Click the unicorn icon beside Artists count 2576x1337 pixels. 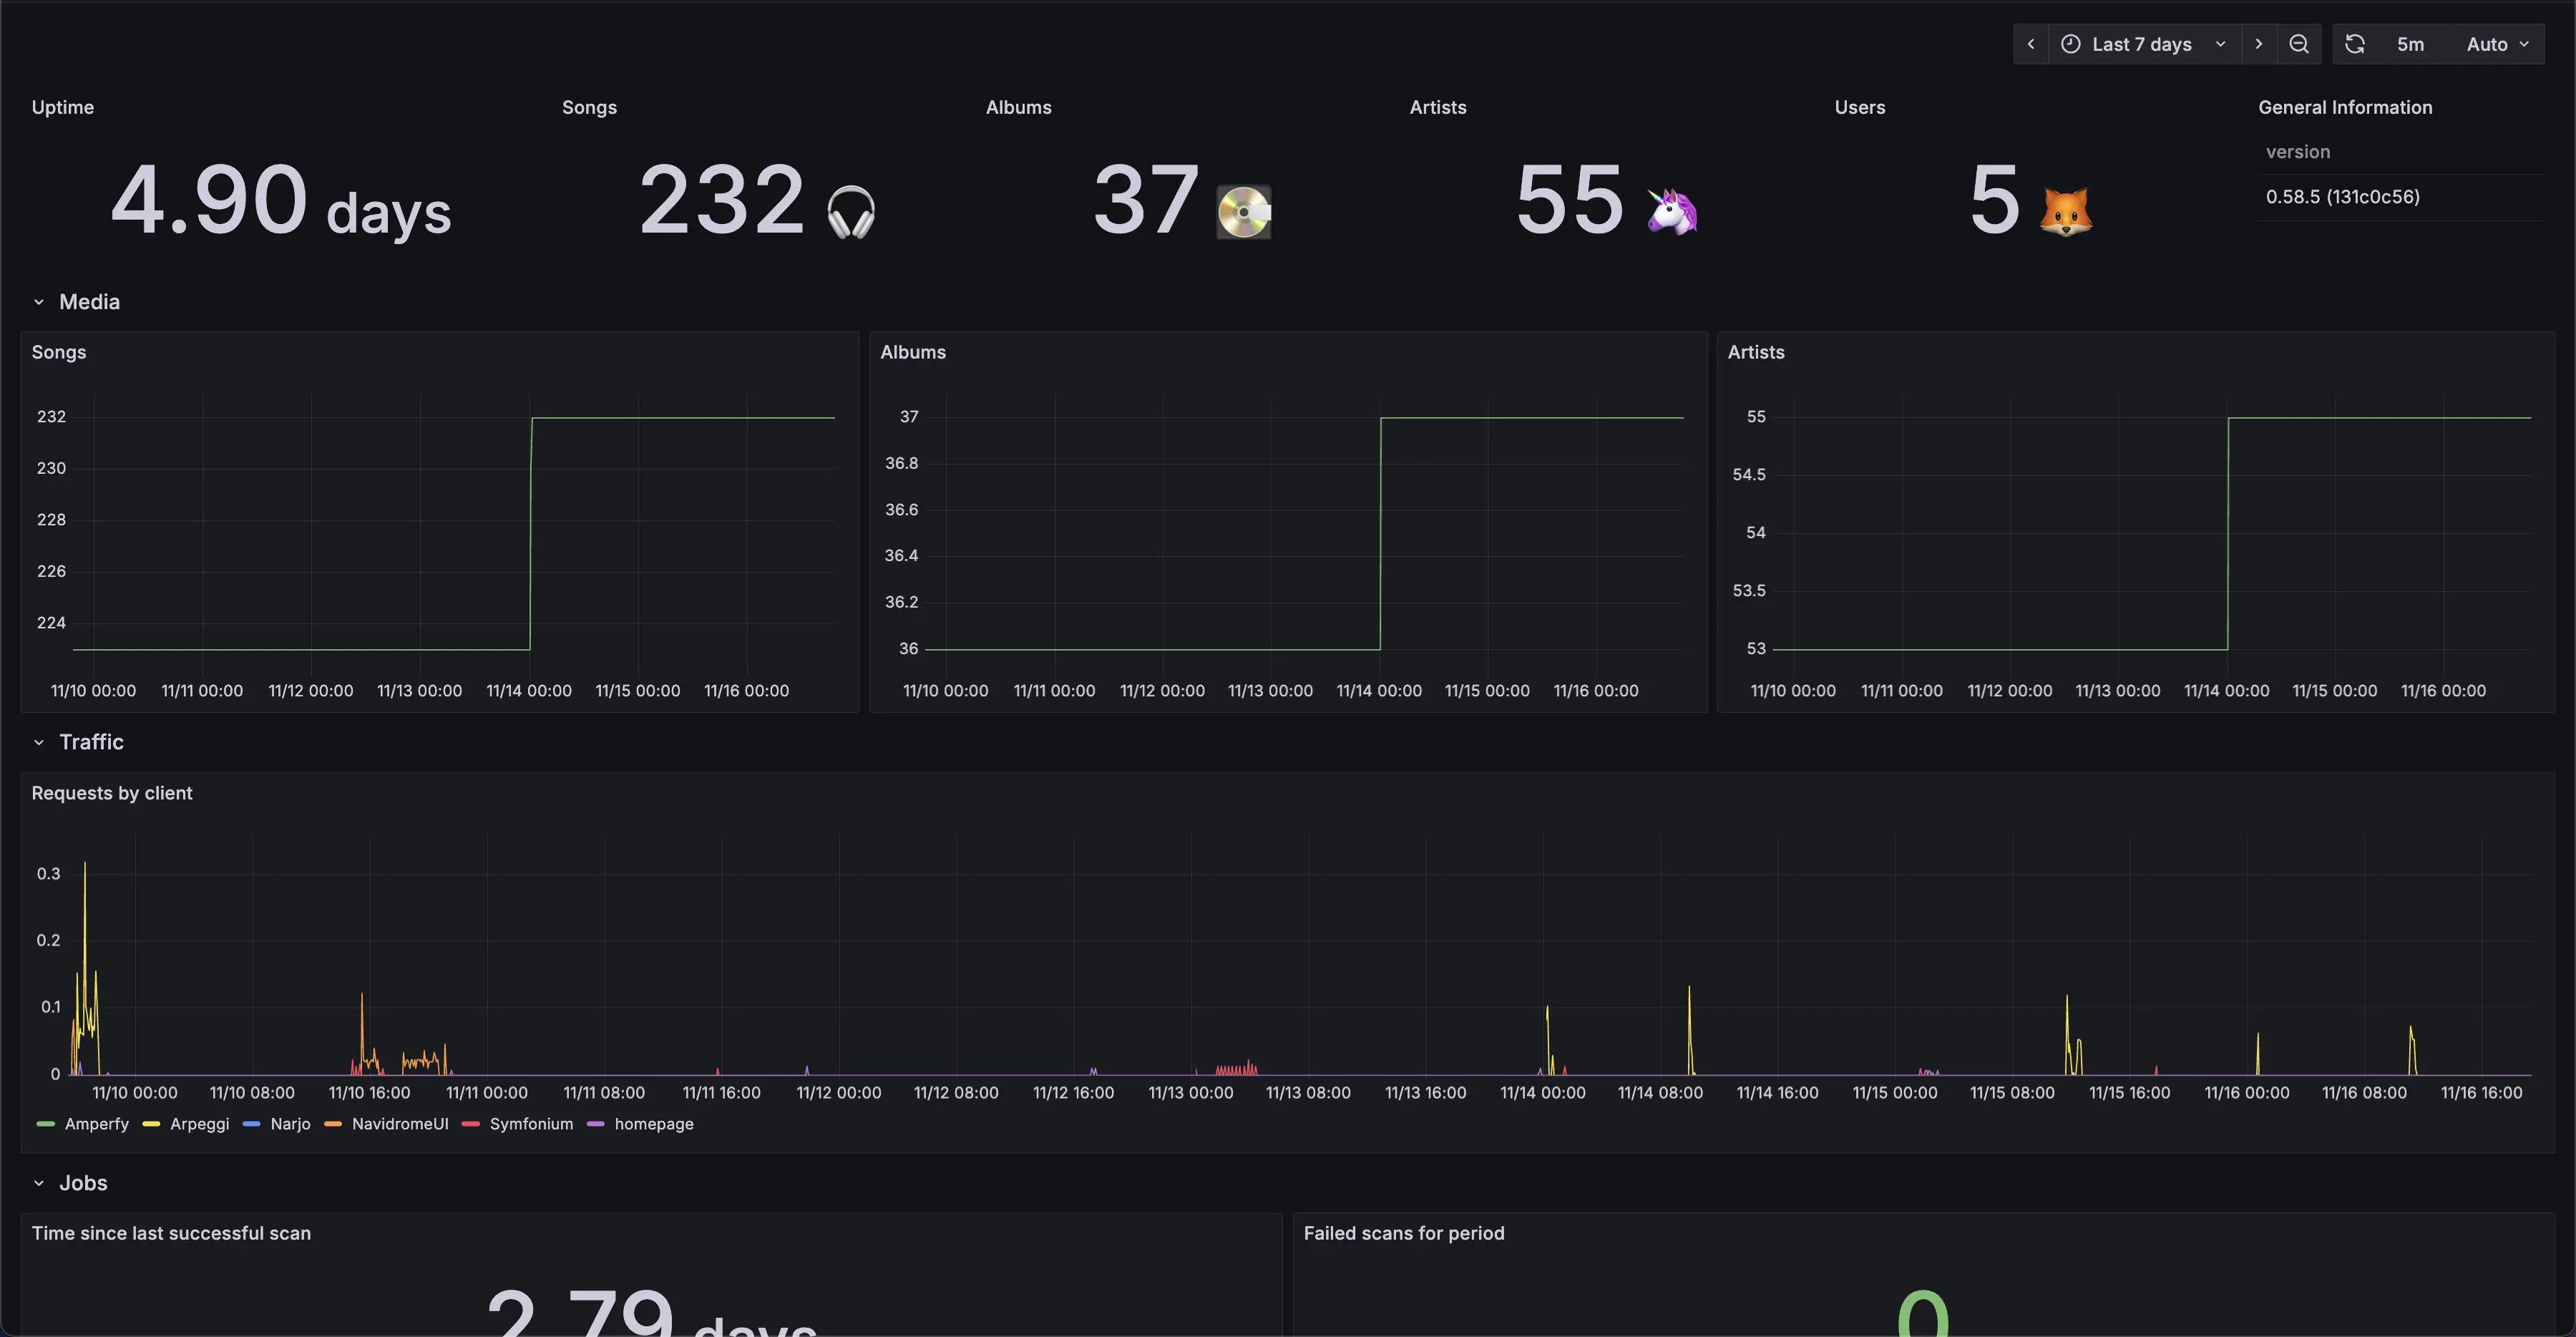click(1672, 211)
